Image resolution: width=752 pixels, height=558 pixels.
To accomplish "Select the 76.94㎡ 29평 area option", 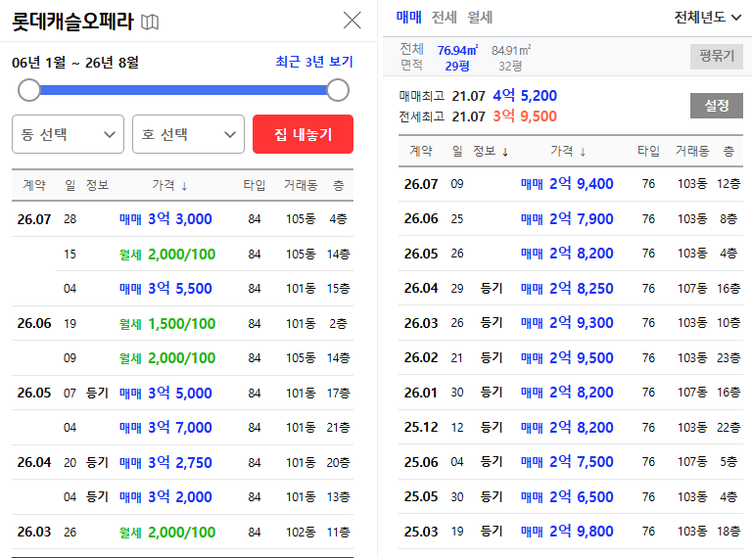I will 457,58.
